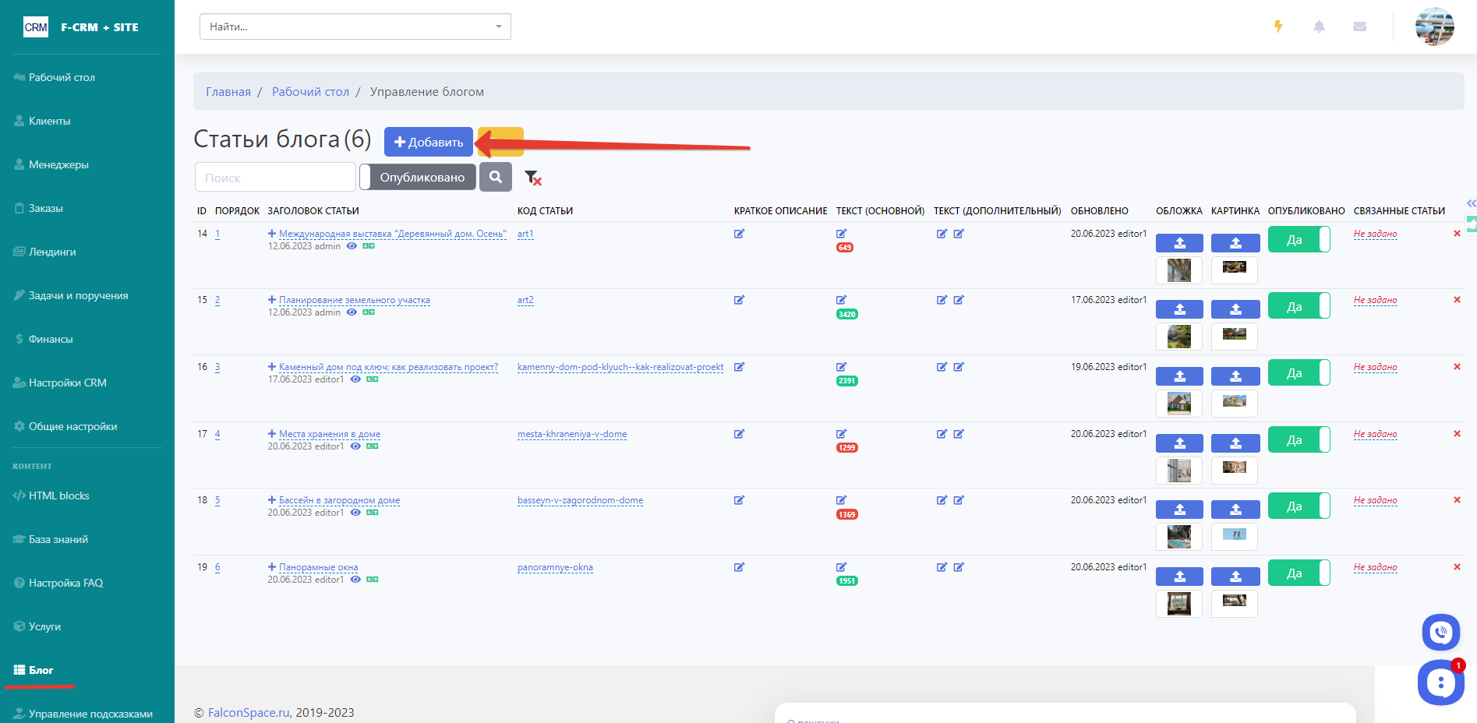
Task: Follow the Рабочий стол breadcrumb link
Action: pyautogui.click(x=310, y=92)
